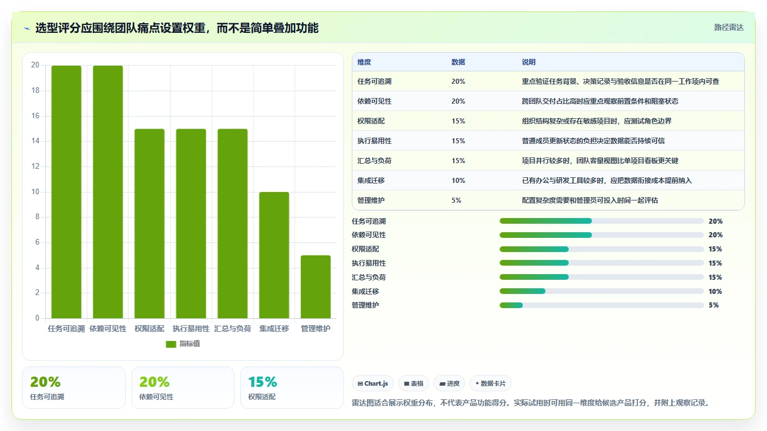Click the green legend swatch for 指标值
This screenshot has width=767, height=431.
[171, 344]
